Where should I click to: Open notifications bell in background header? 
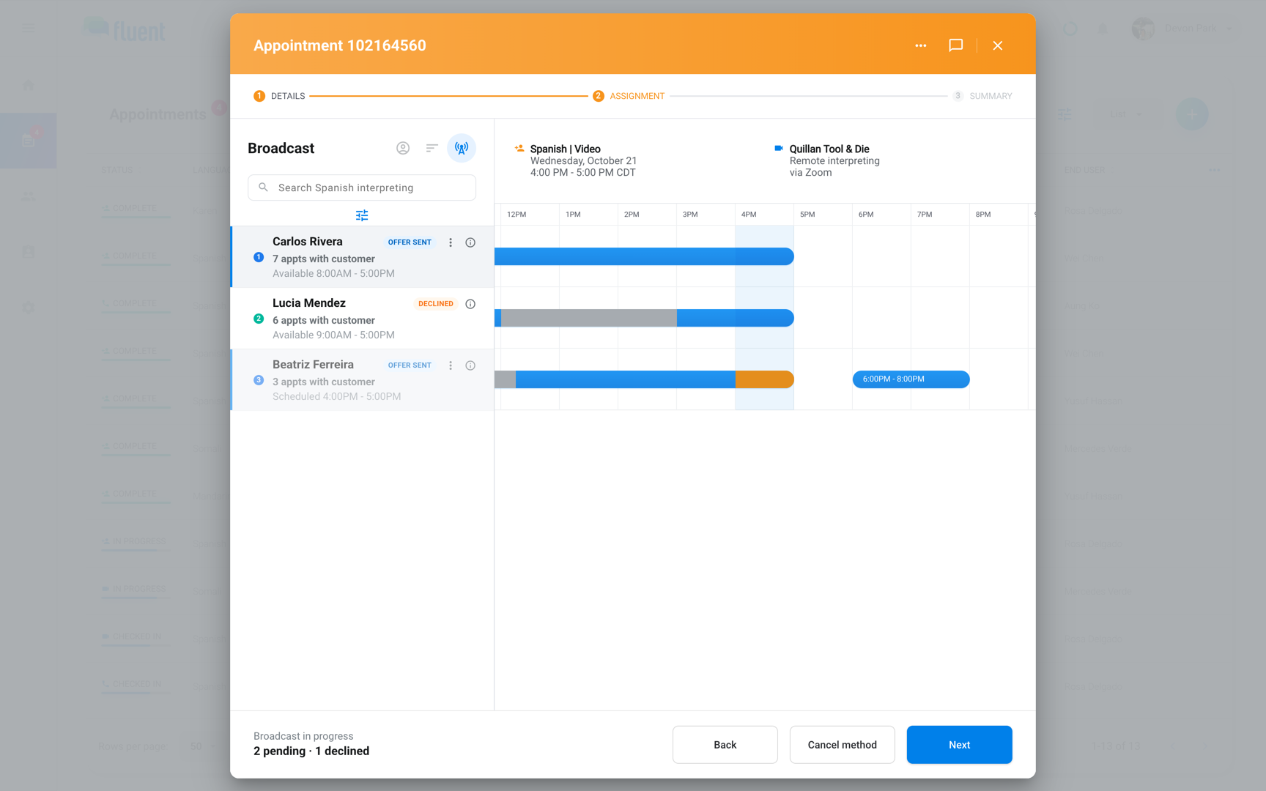click(1103, 29)
